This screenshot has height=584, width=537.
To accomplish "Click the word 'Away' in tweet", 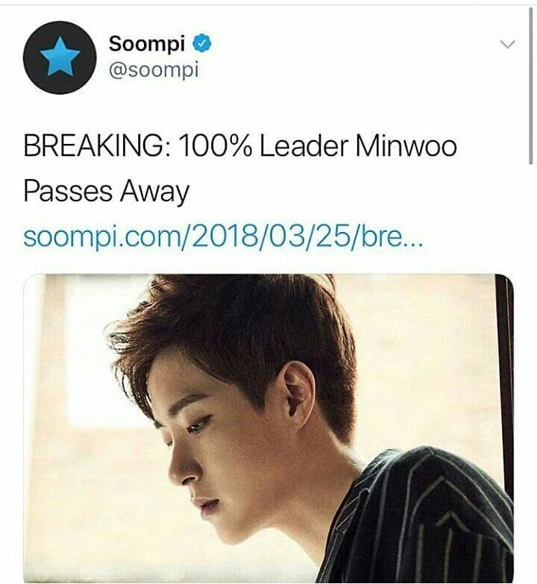I will click(154, 192).
